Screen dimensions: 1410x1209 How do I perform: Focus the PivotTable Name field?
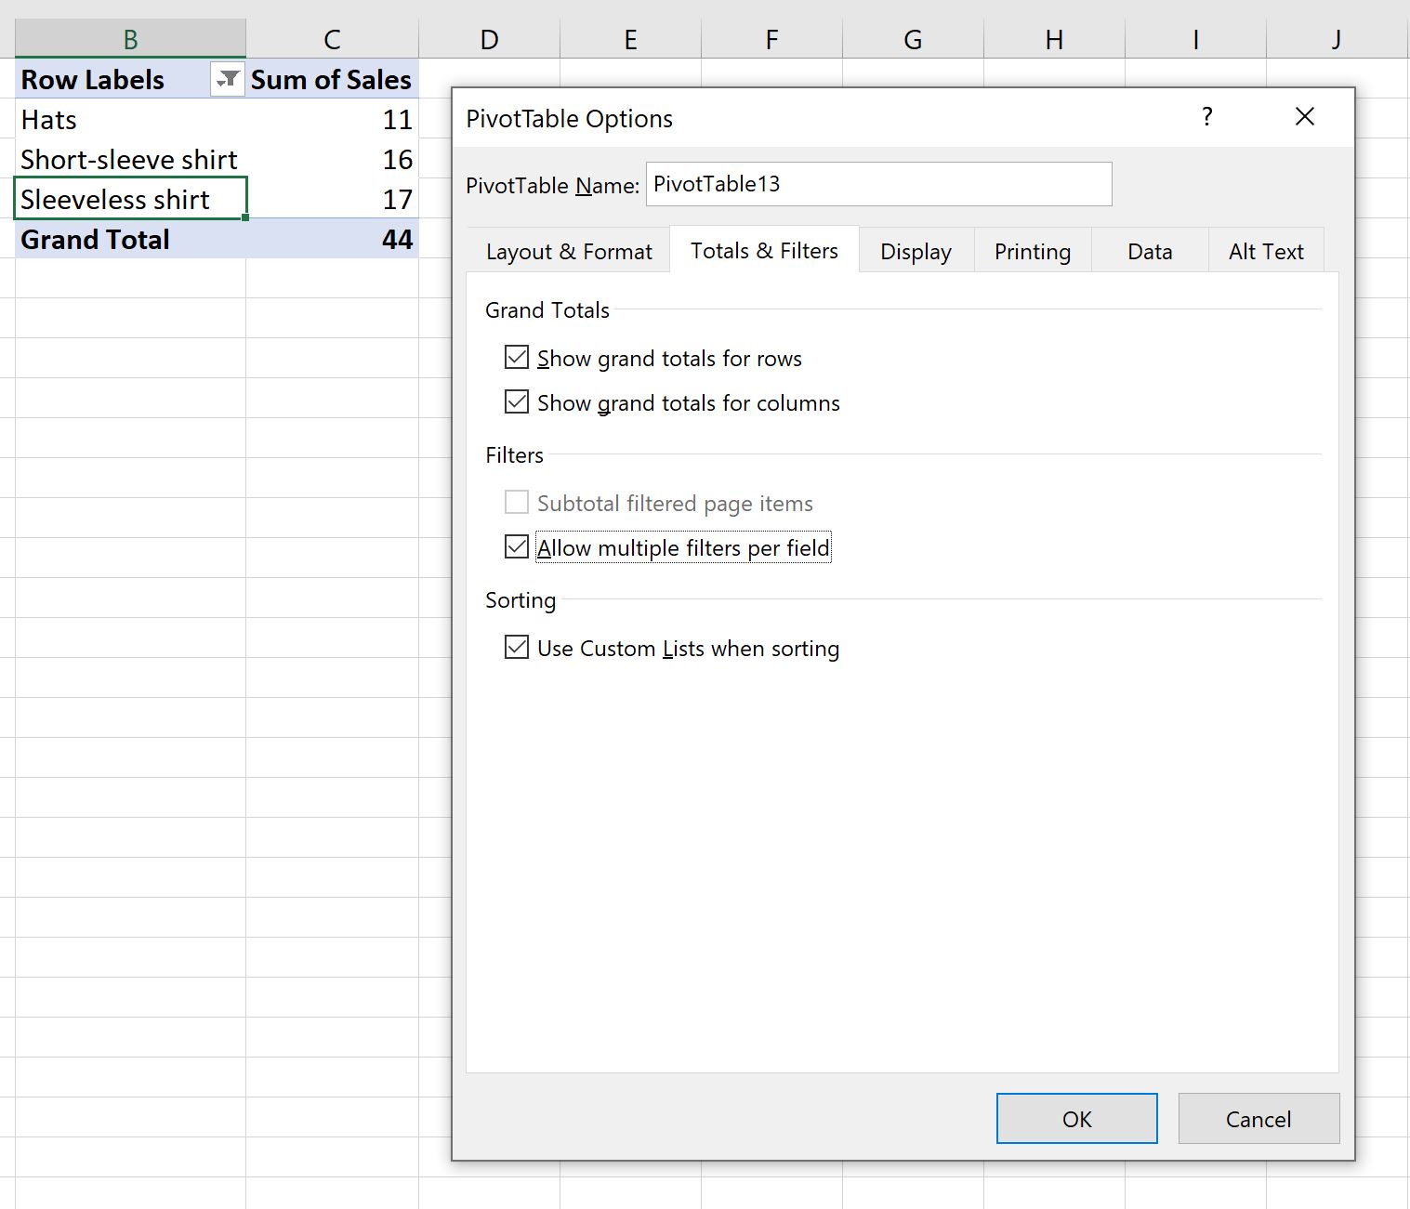tap(878, 184)
